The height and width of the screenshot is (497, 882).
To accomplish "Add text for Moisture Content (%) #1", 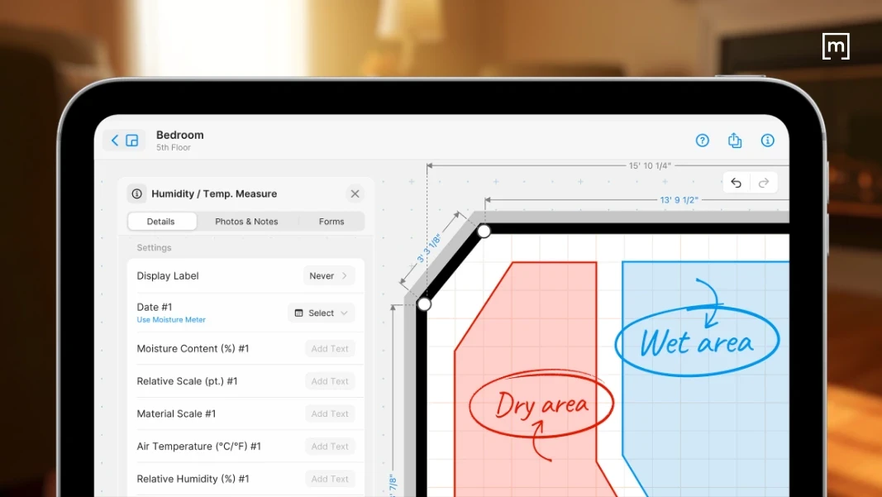I will click(x=330, y=349).
